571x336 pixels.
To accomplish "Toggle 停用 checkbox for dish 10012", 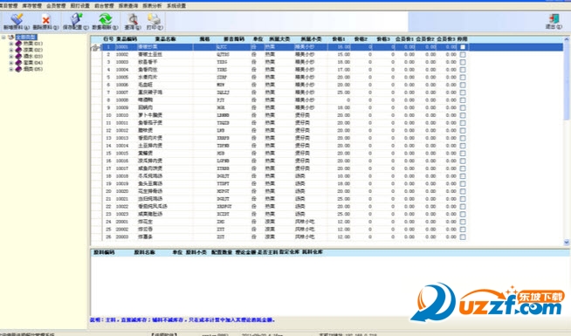I will pos(463,130).
